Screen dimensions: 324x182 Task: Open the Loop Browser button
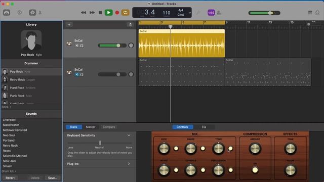pos(317,13)
